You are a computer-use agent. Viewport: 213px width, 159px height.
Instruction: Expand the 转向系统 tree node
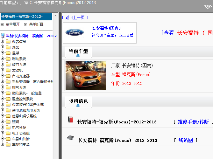pos(2,64)
